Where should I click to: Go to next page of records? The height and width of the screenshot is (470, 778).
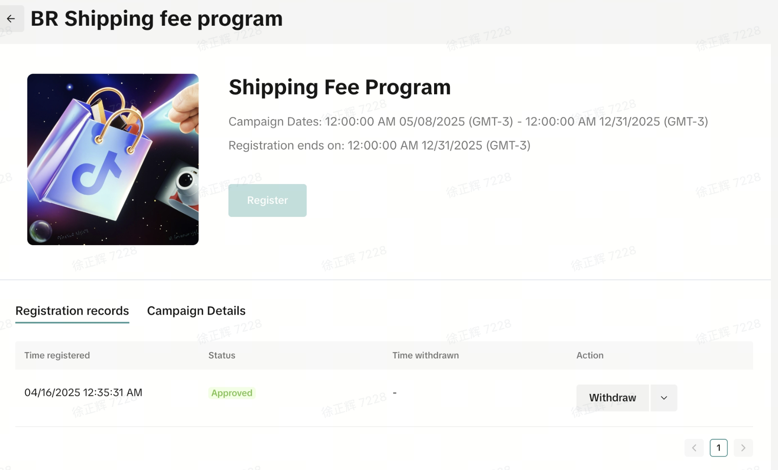click(x=743, y=448)
